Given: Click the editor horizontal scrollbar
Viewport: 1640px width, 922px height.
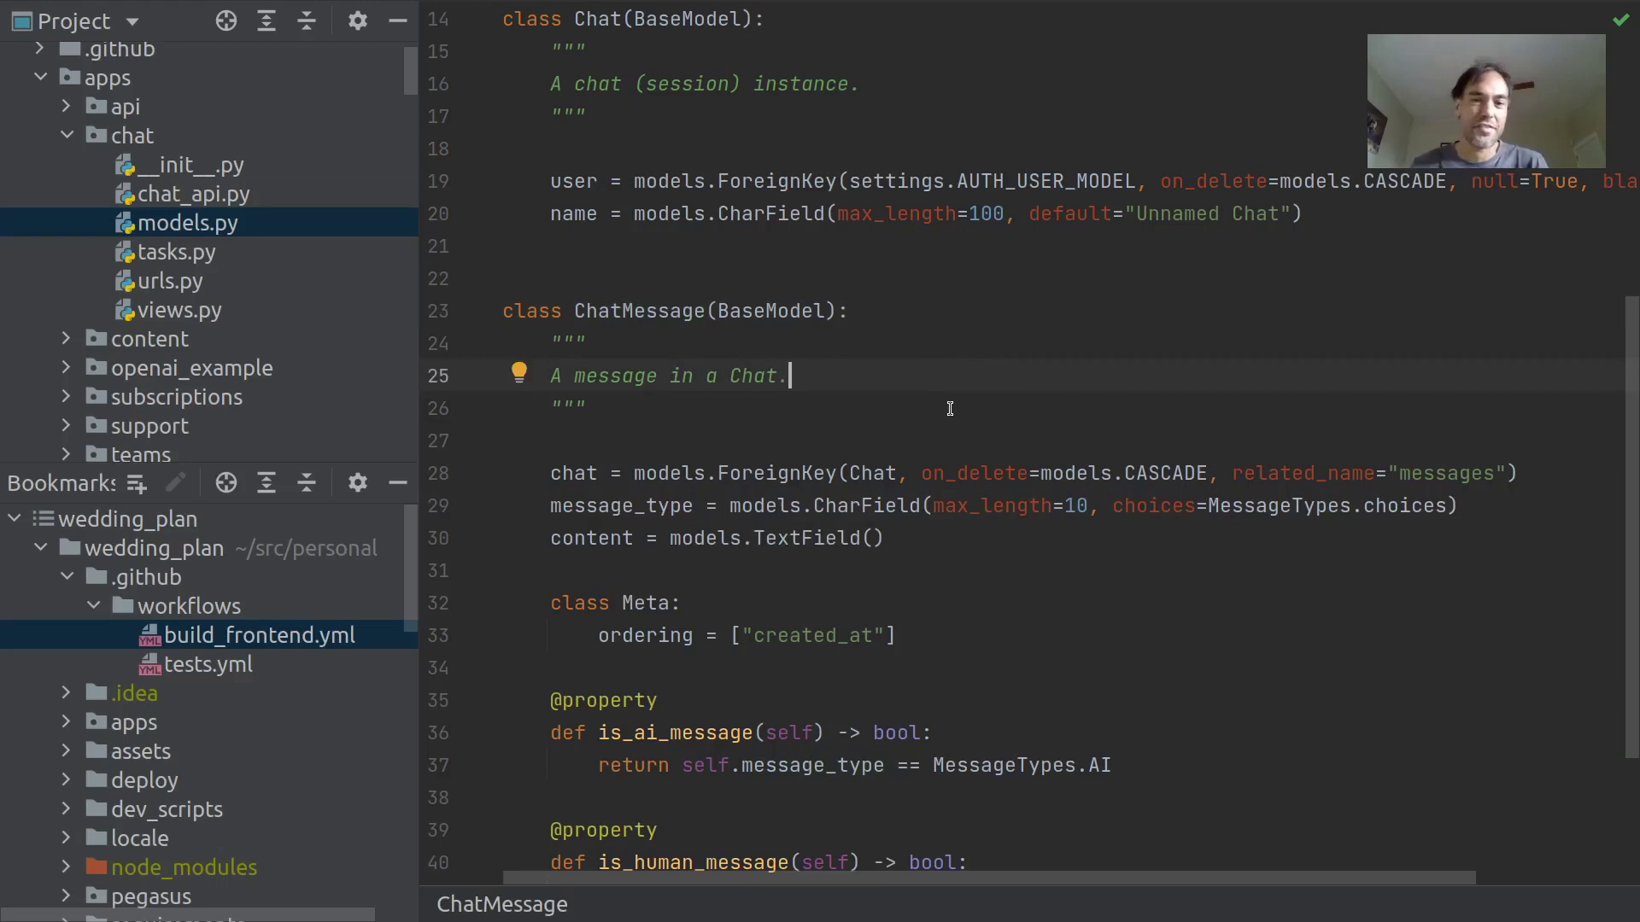Looking at the screenshot, I should point(988,878).
